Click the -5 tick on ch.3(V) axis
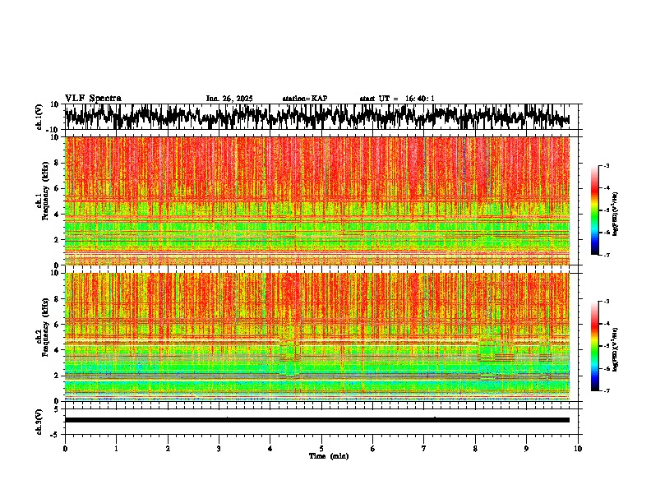The height and width of the screenshot is (503, 651). point(54,435)
